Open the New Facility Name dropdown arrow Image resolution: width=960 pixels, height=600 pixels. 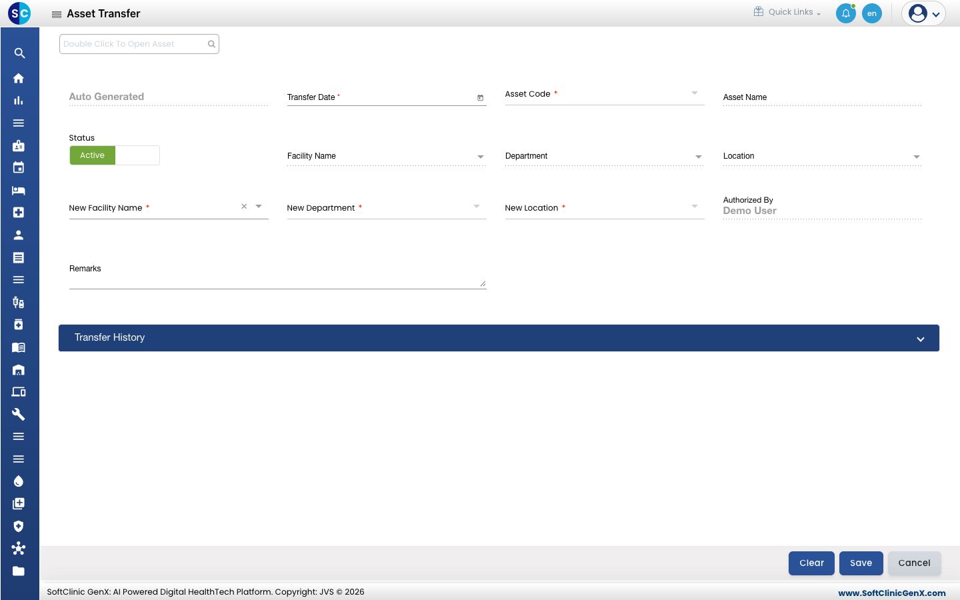pos(259,207)
